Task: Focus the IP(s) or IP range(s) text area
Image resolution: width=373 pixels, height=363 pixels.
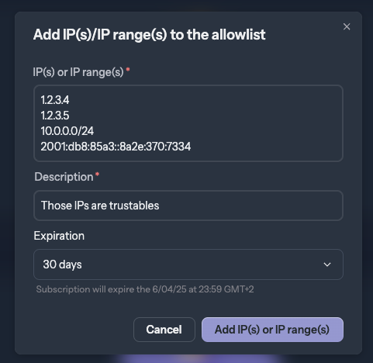Action: point(188,123)
